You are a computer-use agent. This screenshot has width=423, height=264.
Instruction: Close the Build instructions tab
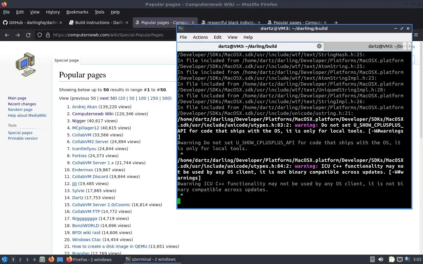(x=127, y=23)
